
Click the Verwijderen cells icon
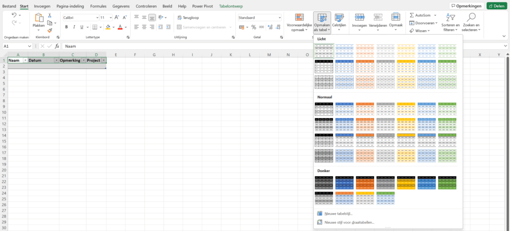tap(378, 17)
